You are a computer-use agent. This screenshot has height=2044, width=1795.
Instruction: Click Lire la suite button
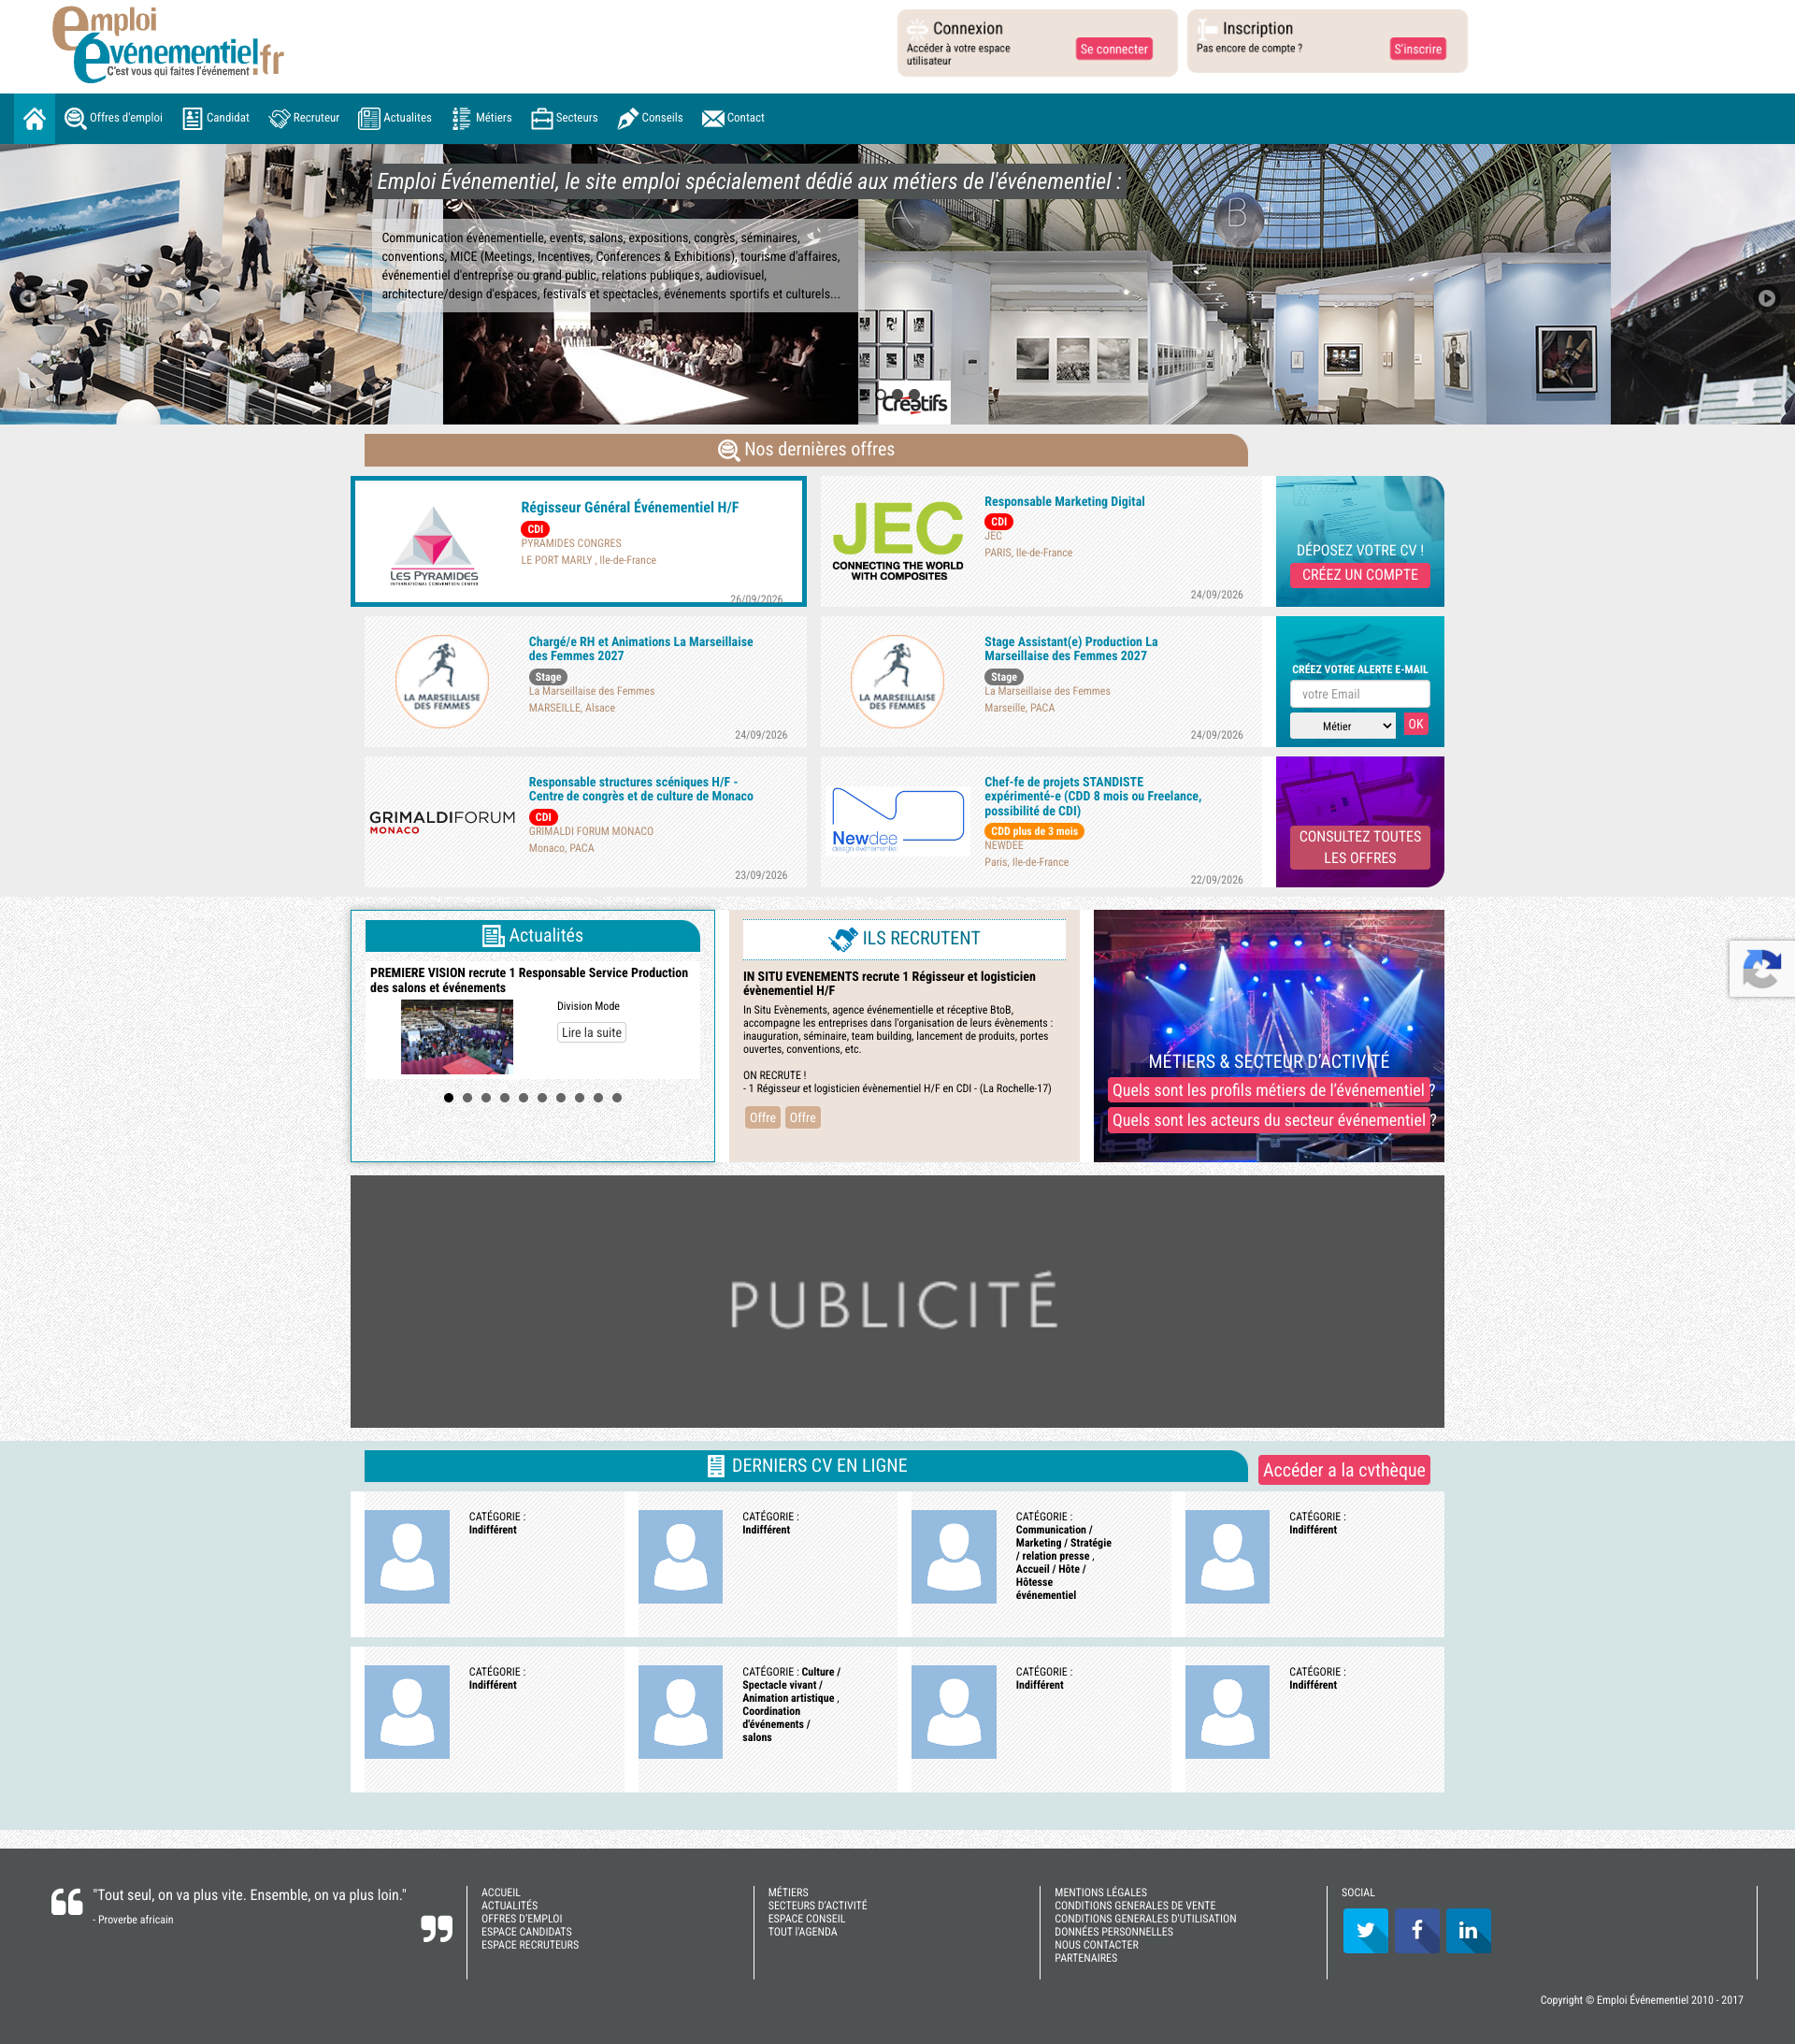[x=592, y=1033]
